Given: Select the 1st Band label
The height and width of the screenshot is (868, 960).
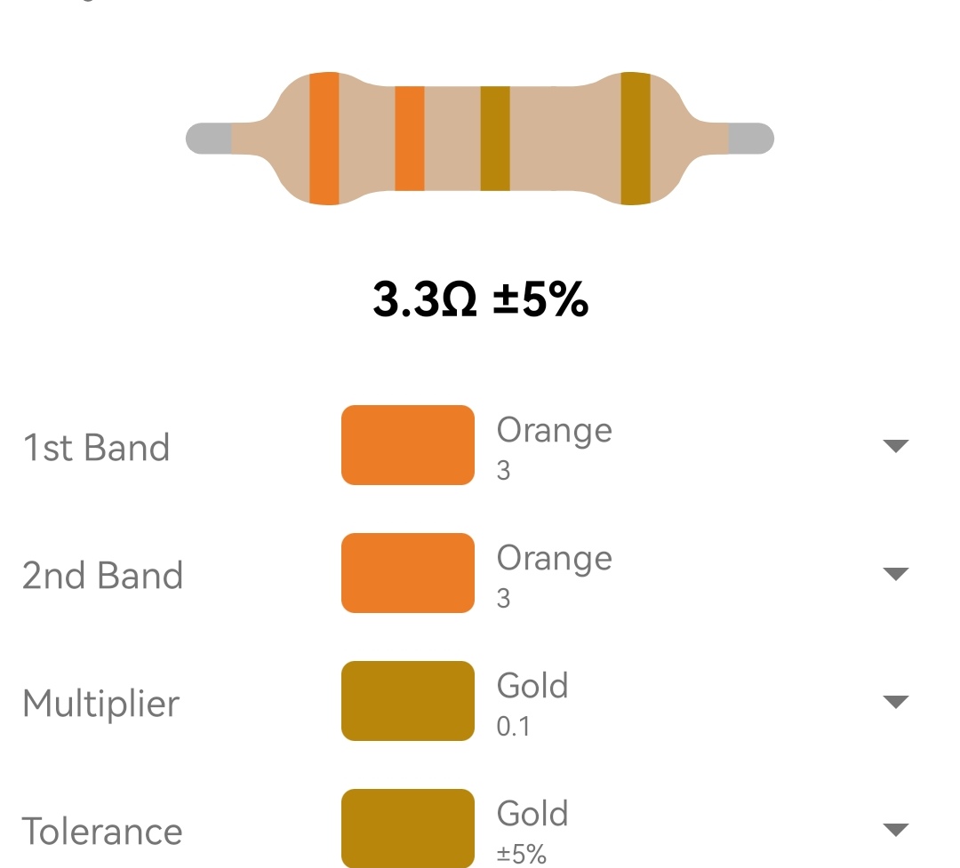Looking at the screenshot, I should coord(96,448).
